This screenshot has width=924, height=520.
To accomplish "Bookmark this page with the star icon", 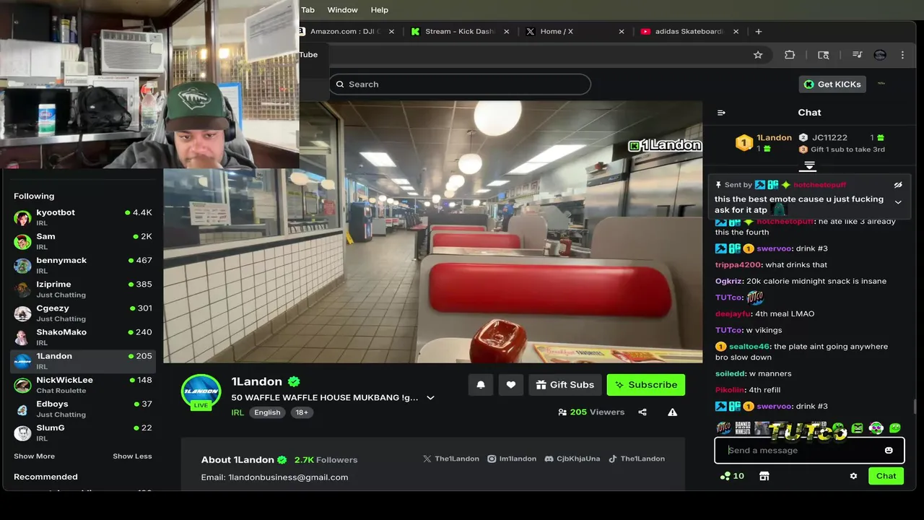I will (x=758, y=55).
